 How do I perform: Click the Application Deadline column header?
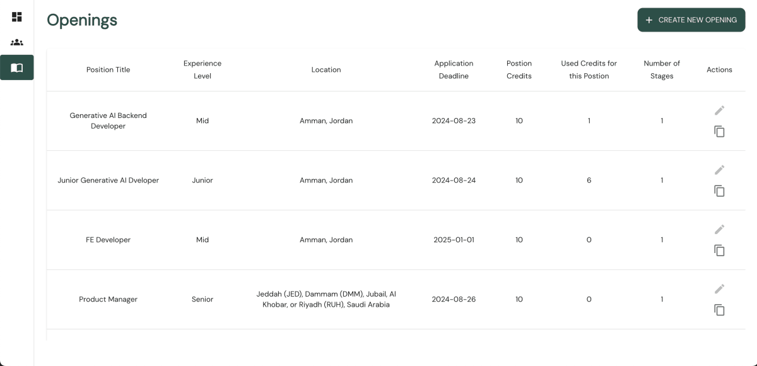[x=454, y=69]
